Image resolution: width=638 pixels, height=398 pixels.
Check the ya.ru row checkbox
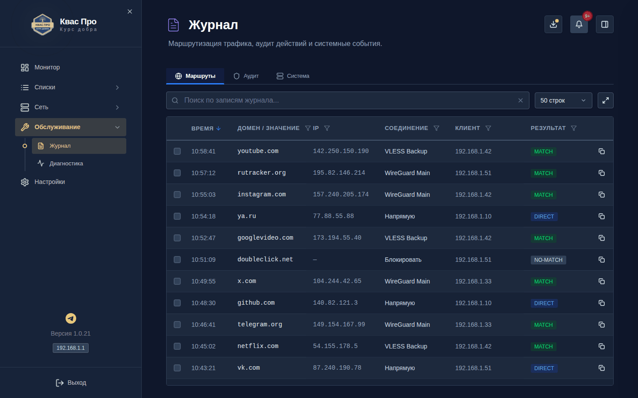coord(177,216)
